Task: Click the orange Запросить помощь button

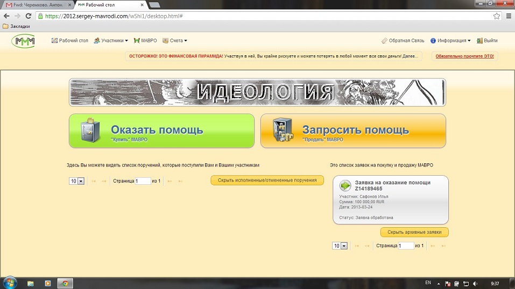Action: click(353, 131)
